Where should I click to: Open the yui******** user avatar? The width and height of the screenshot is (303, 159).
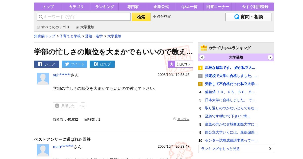[43, 79]
